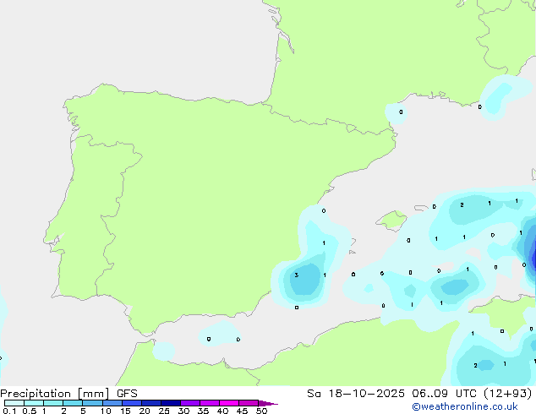
Task: Click the "3" precipitation value off Spain's coast
Action: click(x=297, y=275)
